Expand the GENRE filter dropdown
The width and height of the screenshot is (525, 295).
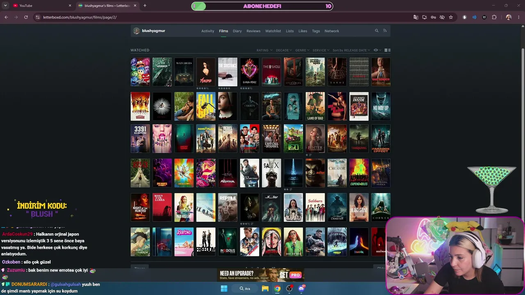coord(302,50)
